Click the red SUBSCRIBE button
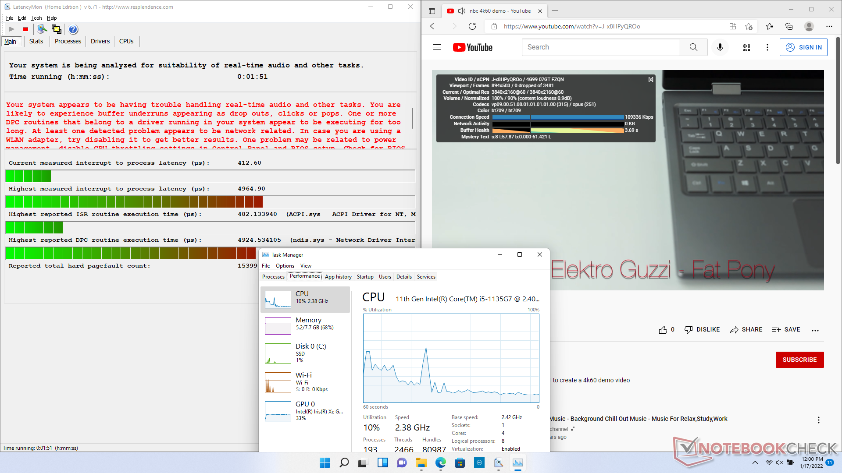Screen dimensions: 842x473 pos(799,360)
